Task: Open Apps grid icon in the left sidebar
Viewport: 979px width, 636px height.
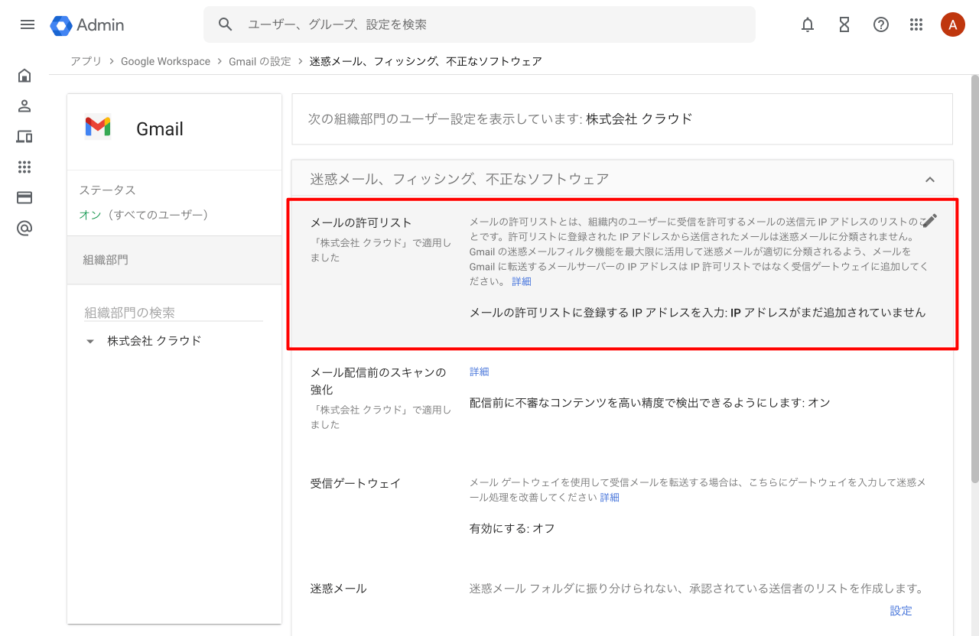Action: [24, 167]
